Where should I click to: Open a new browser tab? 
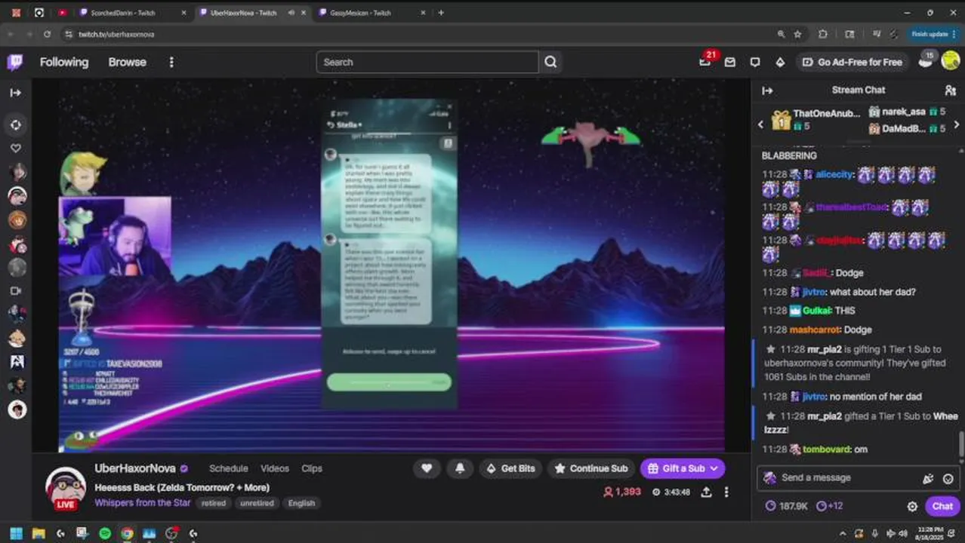(441, 13)
